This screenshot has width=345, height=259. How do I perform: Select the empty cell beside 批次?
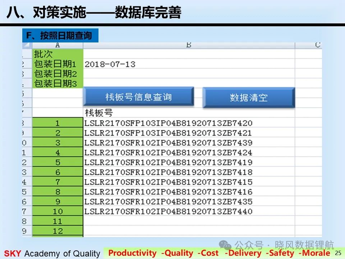[x=189, y=54]
